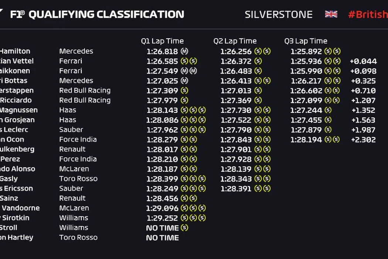Select the Q3 Lap Time column header
Image resolution: width=388 pixels, height=259 pixels.
tap(306, 41)
